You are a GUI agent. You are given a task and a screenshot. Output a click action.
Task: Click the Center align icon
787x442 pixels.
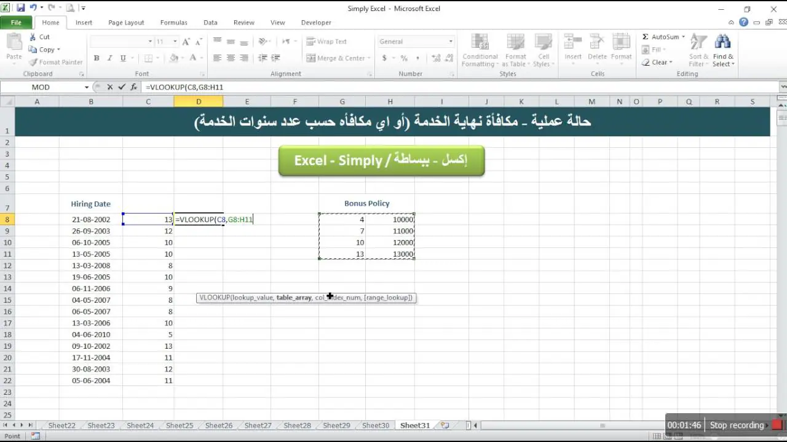tap(231, 58)
